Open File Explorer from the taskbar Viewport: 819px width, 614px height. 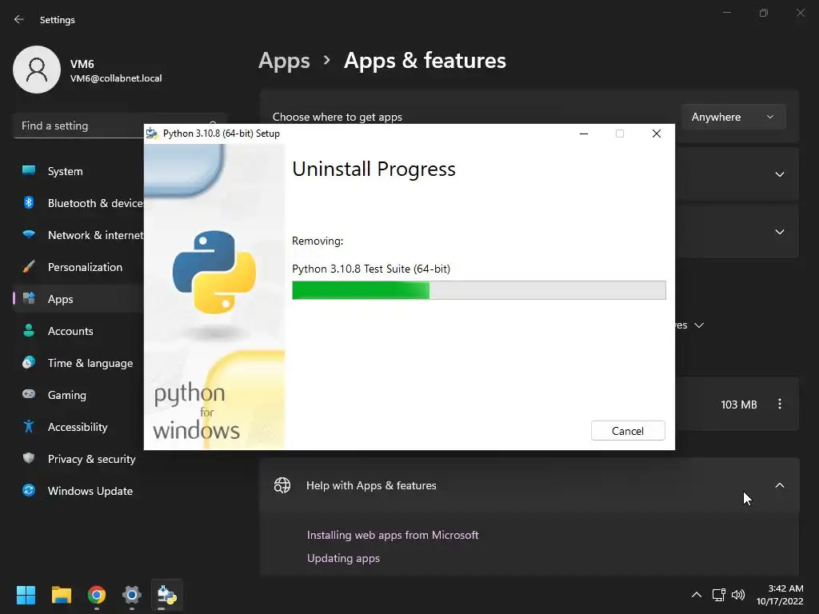[x=61, y=595]
